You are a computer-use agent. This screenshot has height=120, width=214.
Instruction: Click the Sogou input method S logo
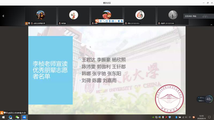[x=97, y=21]
